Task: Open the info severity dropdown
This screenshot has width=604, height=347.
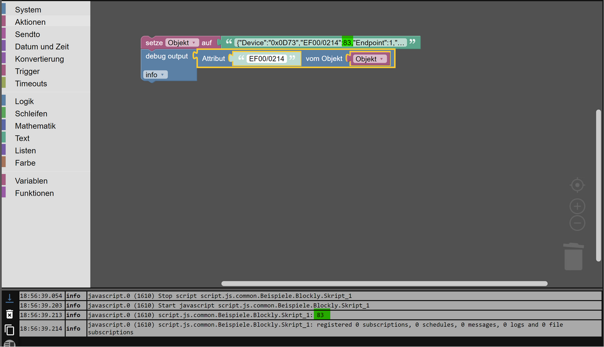Action: click(155, 75)
